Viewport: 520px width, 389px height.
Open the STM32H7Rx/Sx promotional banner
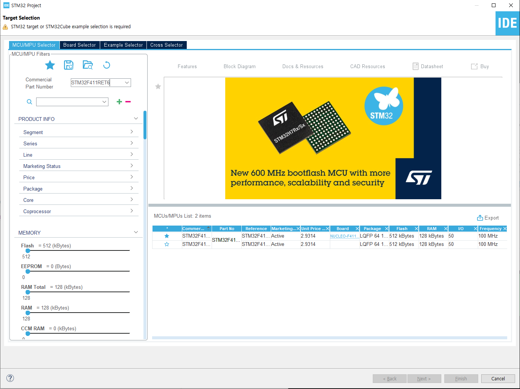tap(333, 138)
